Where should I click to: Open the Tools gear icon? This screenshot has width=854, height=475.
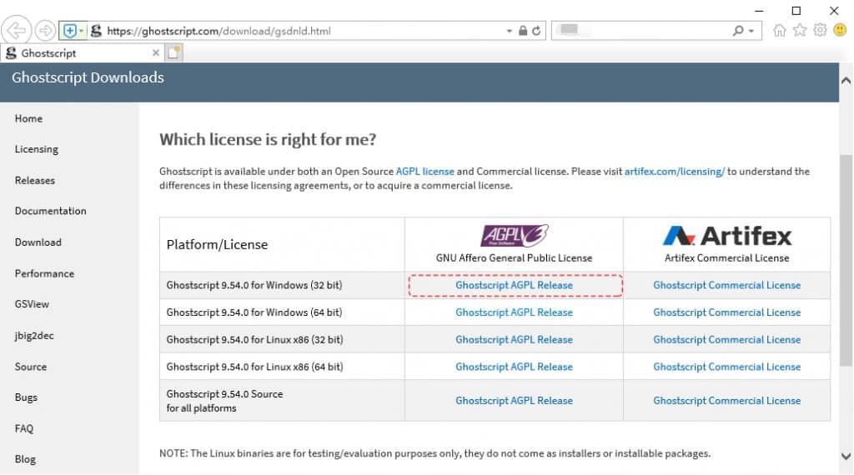pos(820,30)
